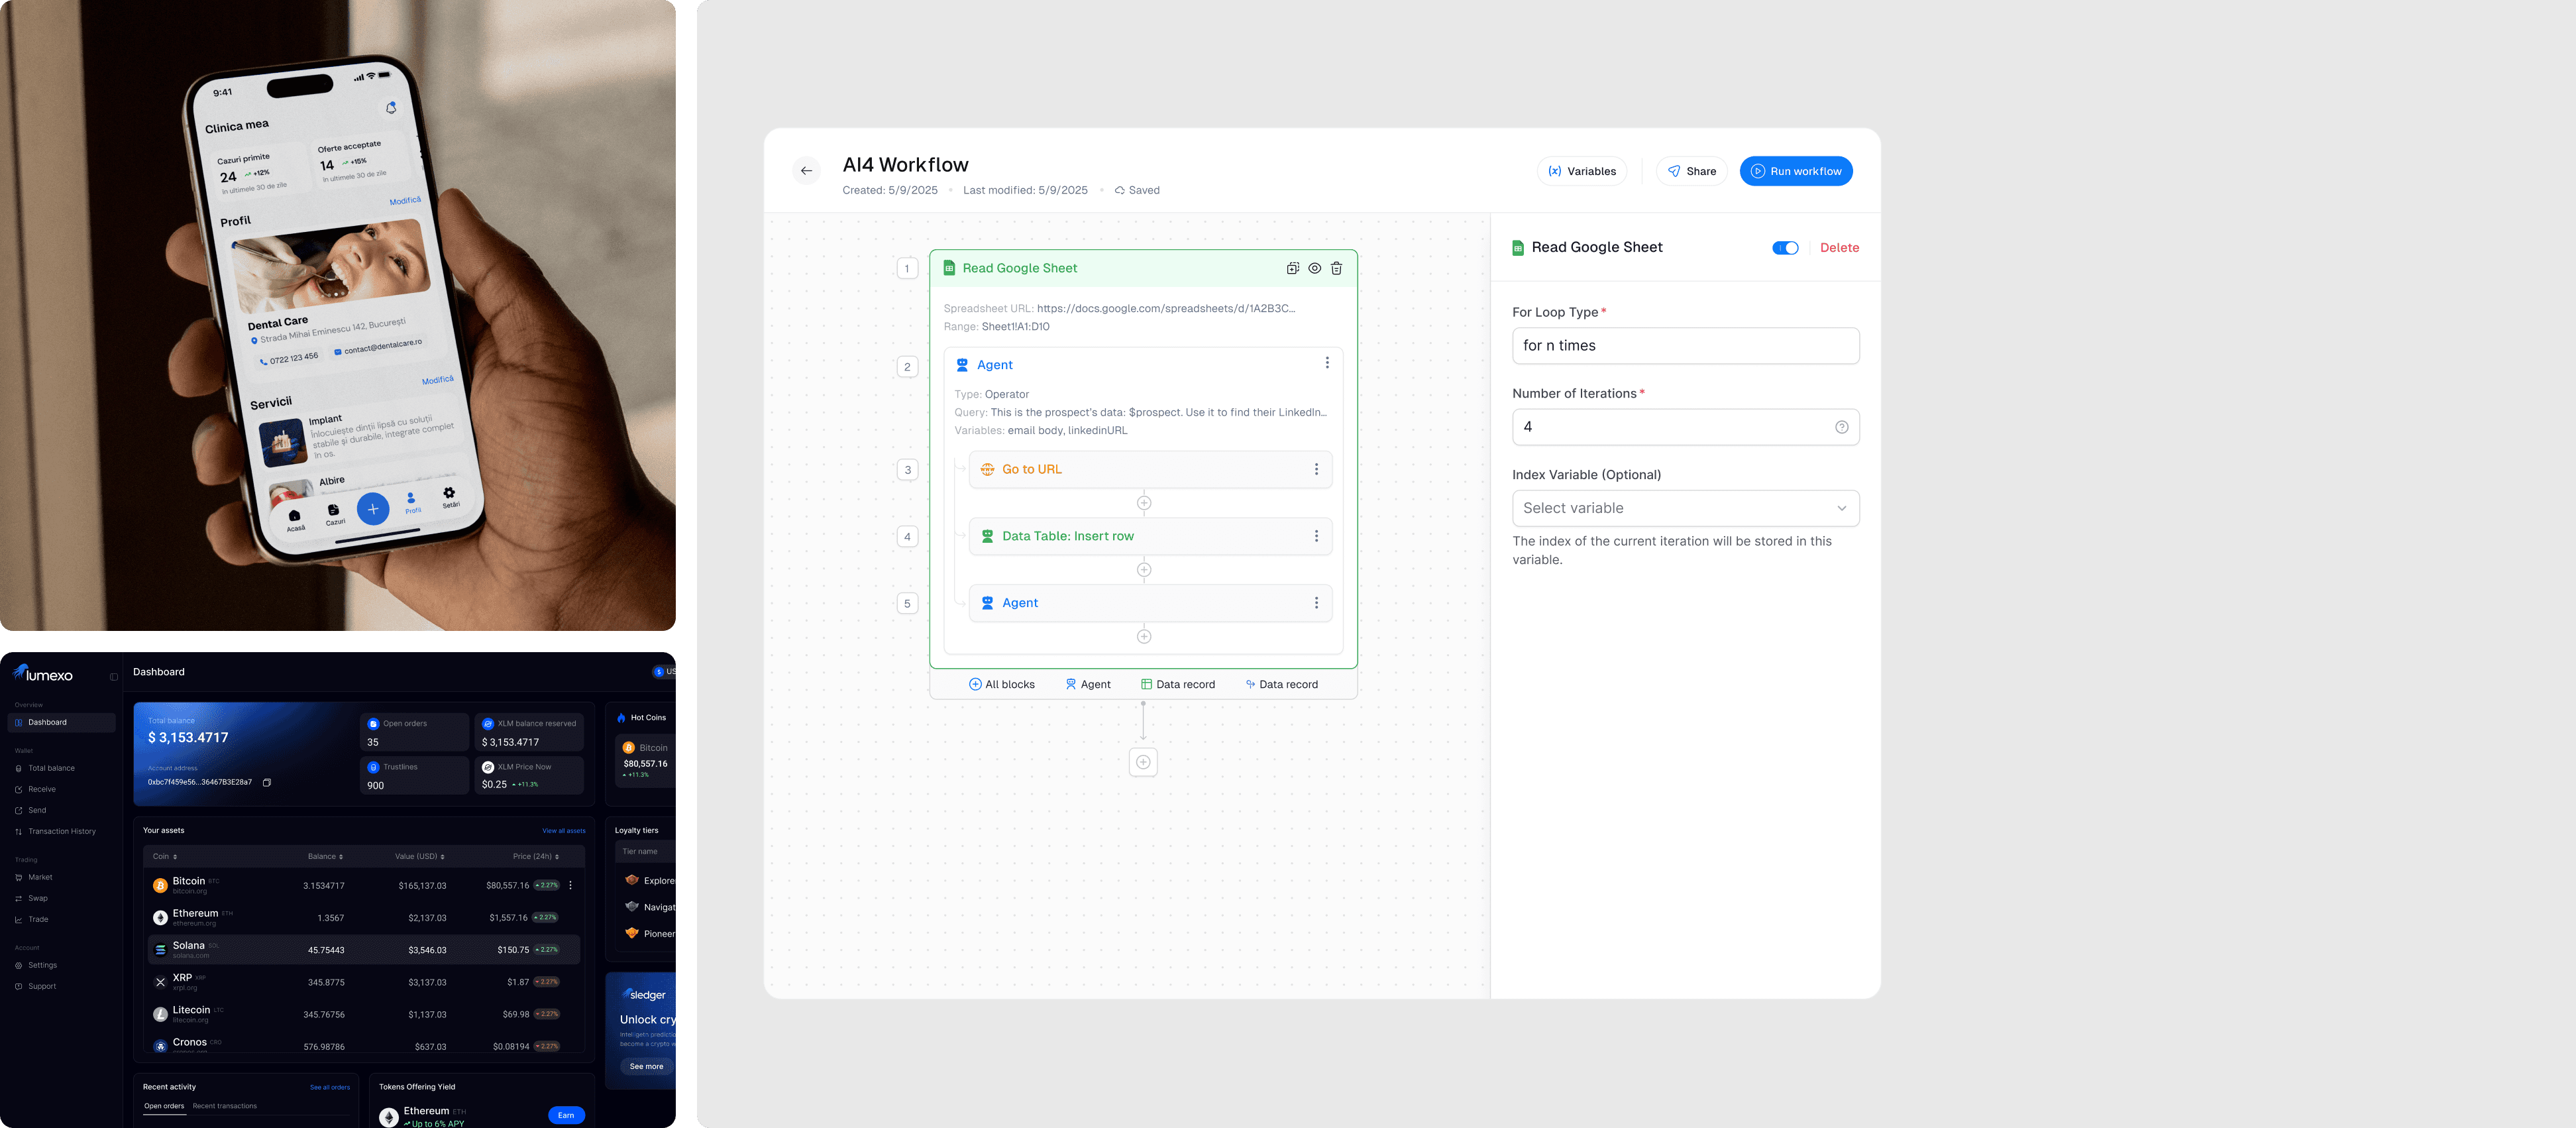The height and width of the screenshot is (1128, 2576).
Task: Click the add block plus below the workflow
Action: (1143, 762)
